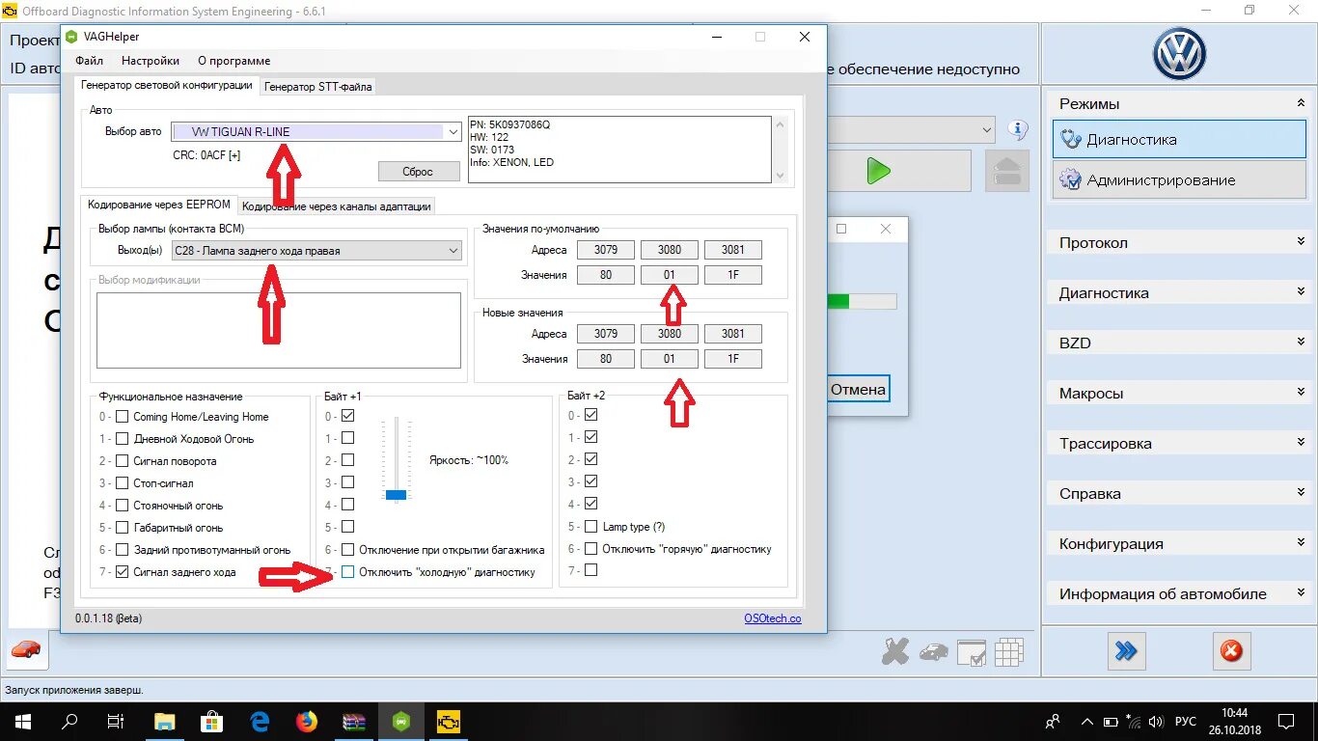This screenshot has height=741, width=1318.
Task: Expand the Протокол section
Action: point(1175,243)
